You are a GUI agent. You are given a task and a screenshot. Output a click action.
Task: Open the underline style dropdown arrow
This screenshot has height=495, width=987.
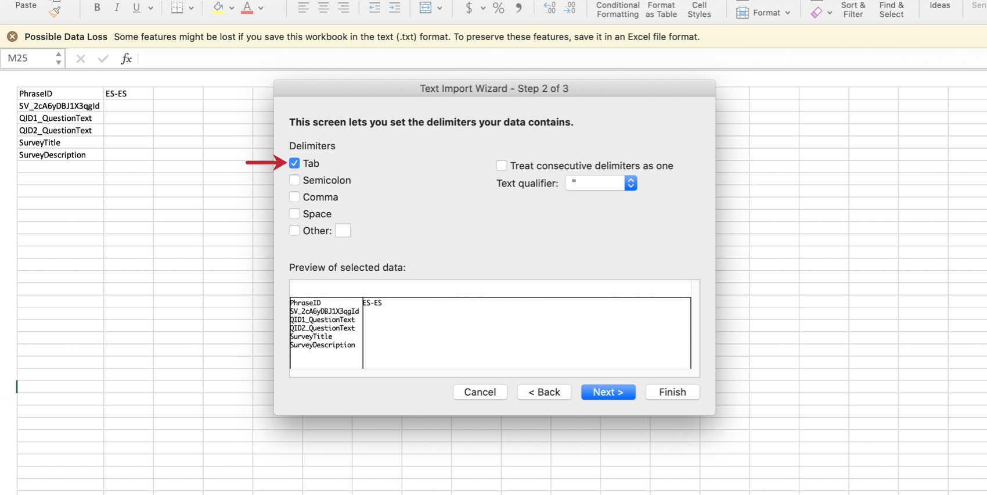[x=150, y=8]
